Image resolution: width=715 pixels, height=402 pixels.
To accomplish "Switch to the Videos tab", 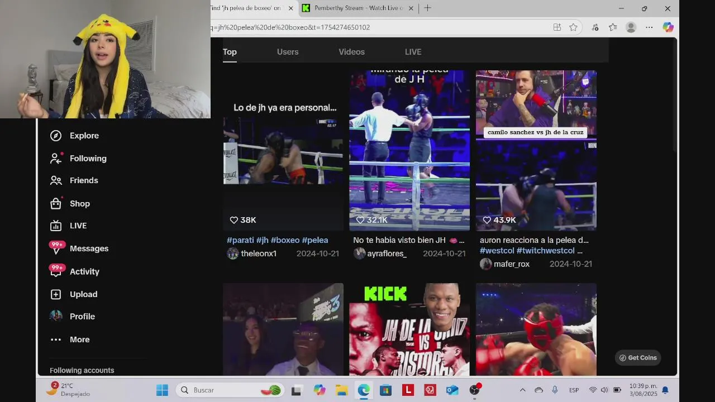I will 351,52.
